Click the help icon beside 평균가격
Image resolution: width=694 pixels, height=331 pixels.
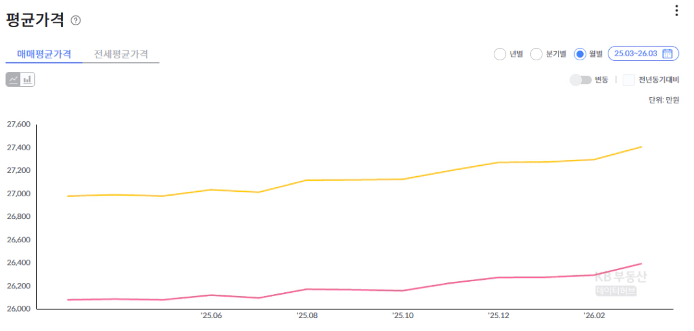(x=76, y=21)
